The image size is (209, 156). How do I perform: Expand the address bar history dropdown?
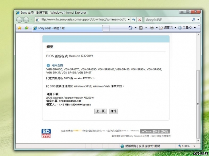pos(129,19)
